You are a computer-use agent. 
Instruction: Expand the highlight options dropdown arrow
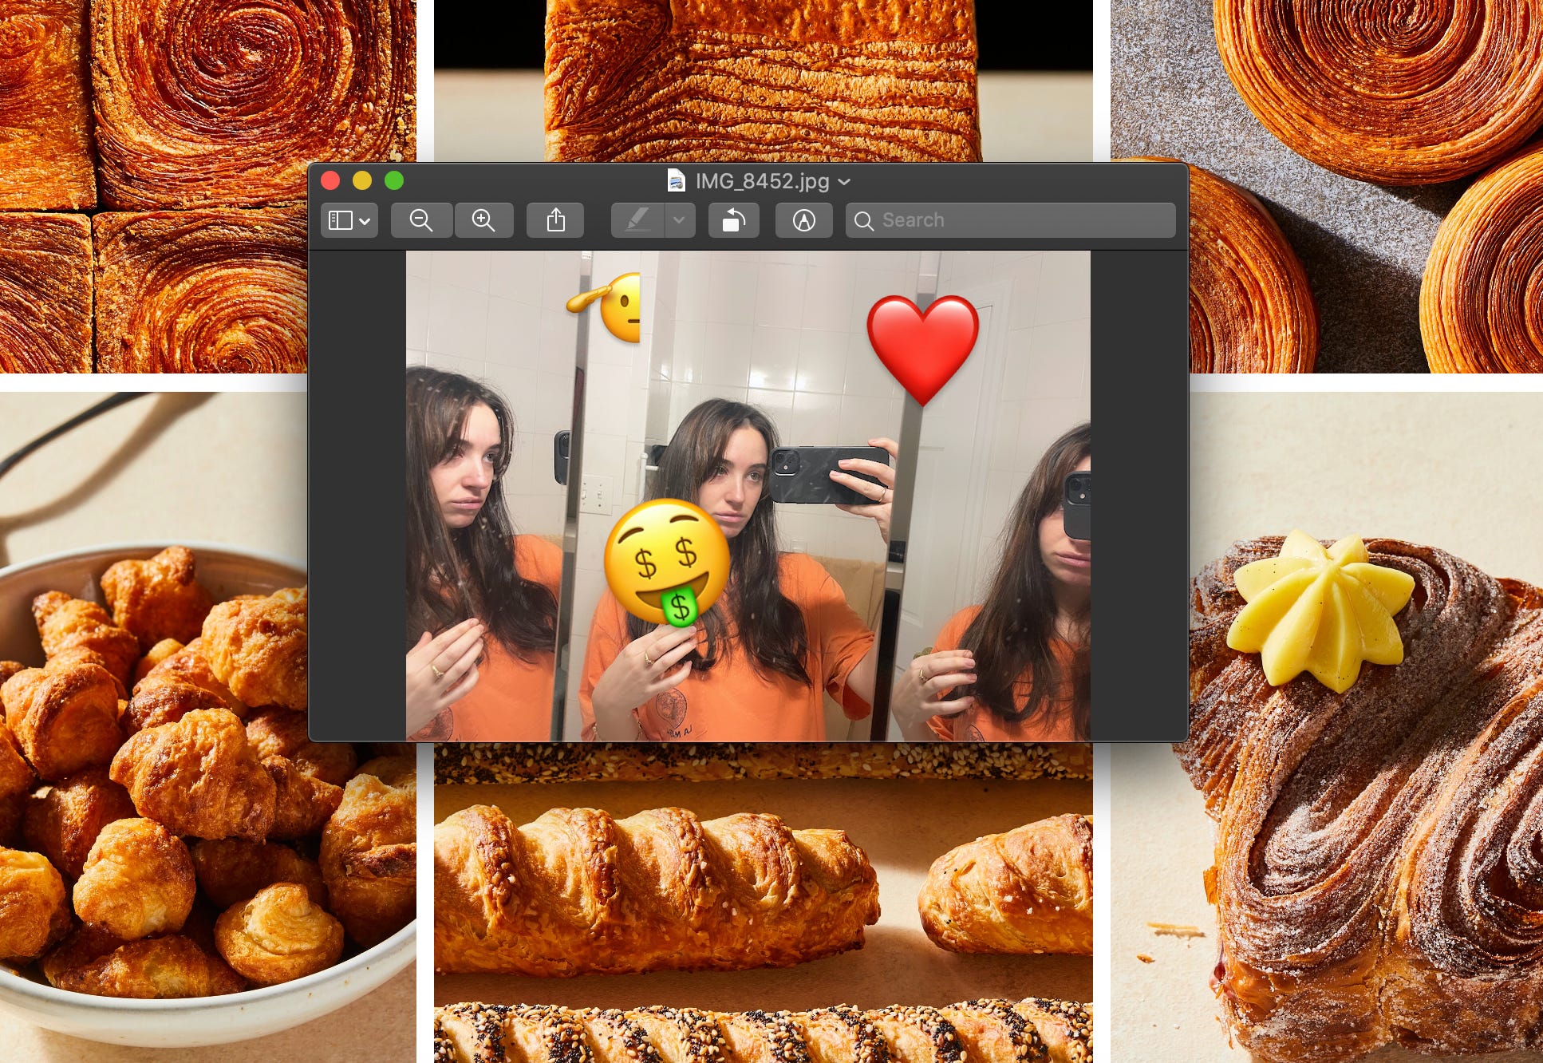(x=680, y=220)
